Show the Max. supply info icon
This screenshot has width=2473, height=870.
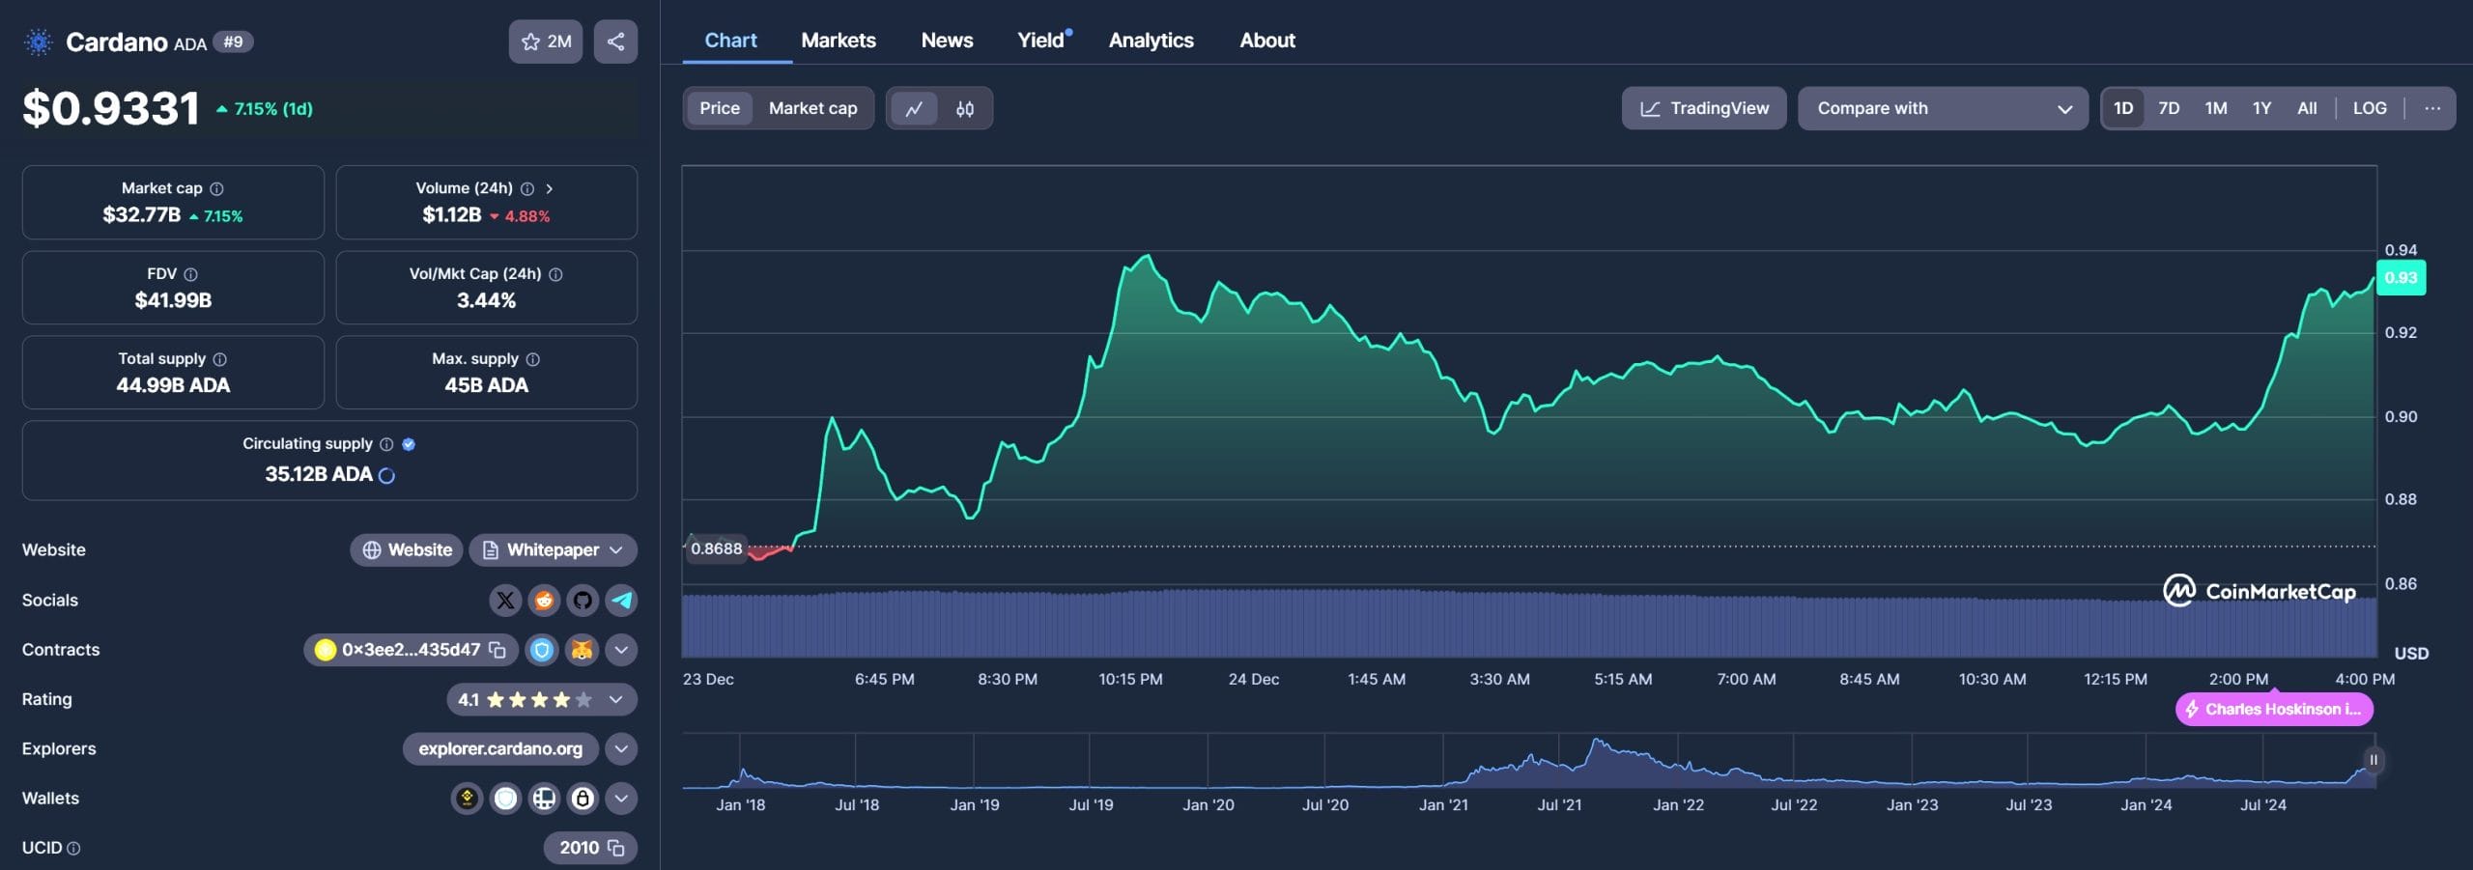point(533,359)
